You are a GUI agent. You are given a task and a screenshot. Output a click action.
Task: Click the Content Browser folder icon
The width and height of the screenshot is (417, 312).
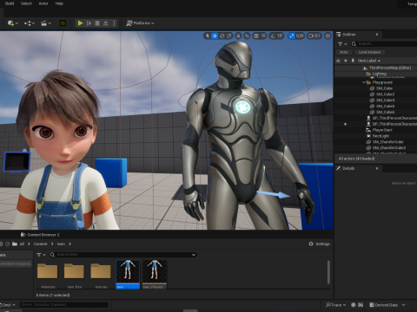15,244
